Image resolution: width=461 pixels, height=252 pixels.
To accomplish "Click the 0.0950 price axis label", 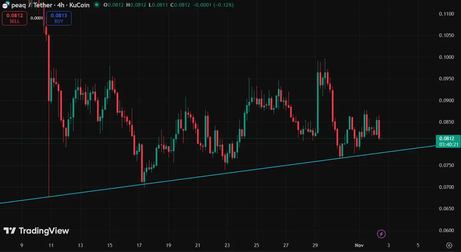I will [x=446, y=79].
